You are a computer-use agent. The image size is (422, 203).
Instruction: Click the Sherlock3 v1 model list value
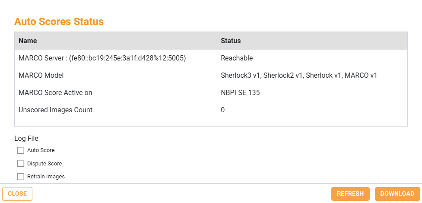(241, 75)
